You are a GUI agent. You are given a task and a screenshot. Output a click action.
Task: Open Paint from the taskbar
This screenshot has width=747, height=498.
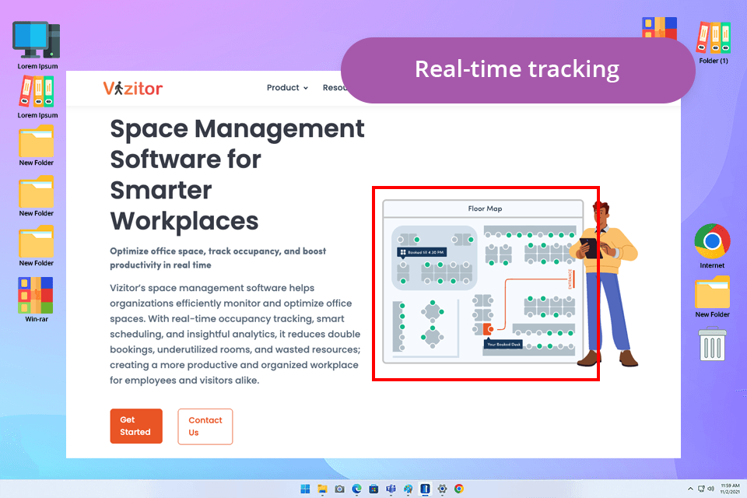click(x=409, y=489)
